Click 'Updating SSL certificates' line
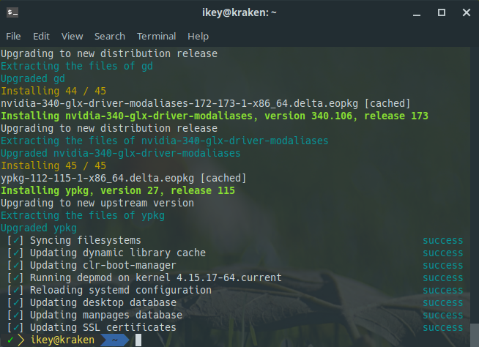Image resolution: width=479 pixels, height=347 pixels. (103, 327)
